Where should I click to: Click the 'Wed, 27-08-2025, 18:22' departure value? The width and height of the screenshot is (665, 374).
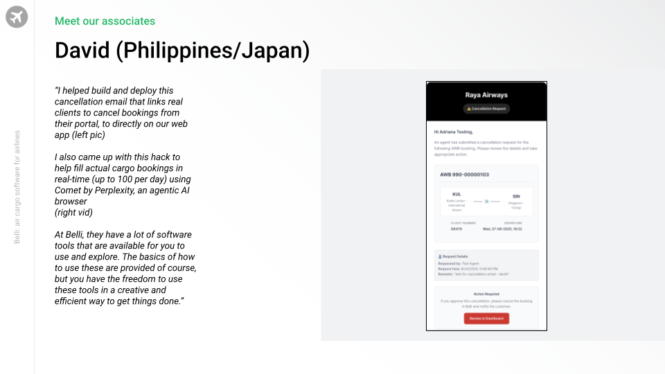pos(503,229)
